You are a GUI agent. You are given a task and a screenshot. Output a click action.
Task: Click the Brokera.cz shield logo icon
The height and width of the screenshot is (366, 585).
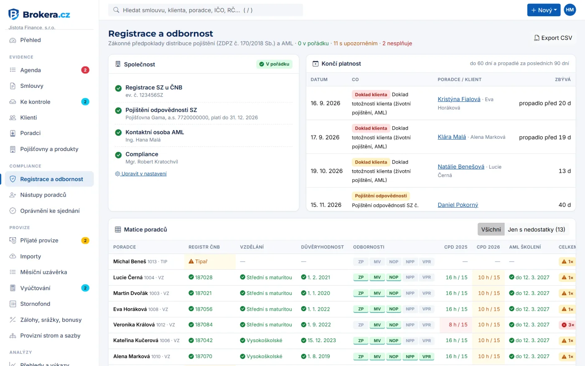pos(13,14)
